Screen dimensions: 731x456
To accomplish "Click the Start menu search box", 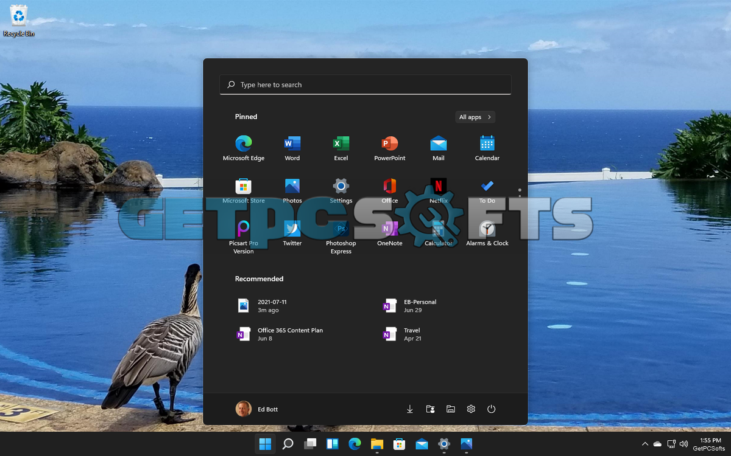I will coord(365,85).
